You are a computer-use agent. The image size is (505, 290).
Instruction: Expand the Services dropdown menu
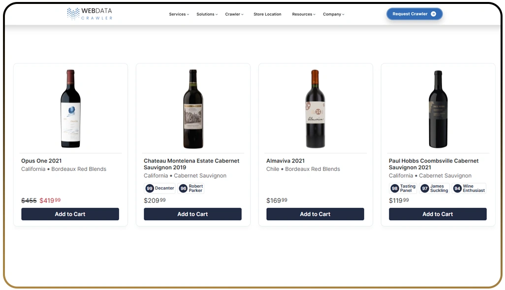click(x=179, y=14)
